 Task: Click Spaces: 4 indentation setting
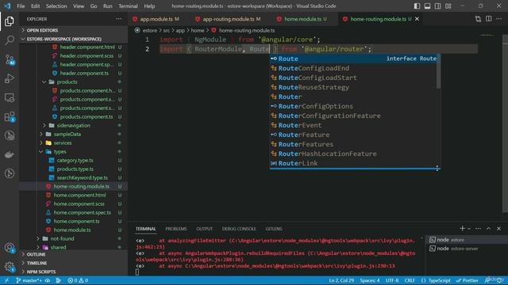click(x=370, y=280)
